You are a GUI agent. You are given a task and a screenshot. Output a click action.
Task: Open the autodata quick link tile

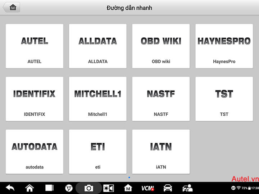[35, 152]
